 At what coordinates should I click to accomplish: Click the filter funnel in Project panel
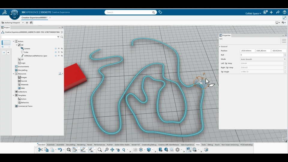58,37
